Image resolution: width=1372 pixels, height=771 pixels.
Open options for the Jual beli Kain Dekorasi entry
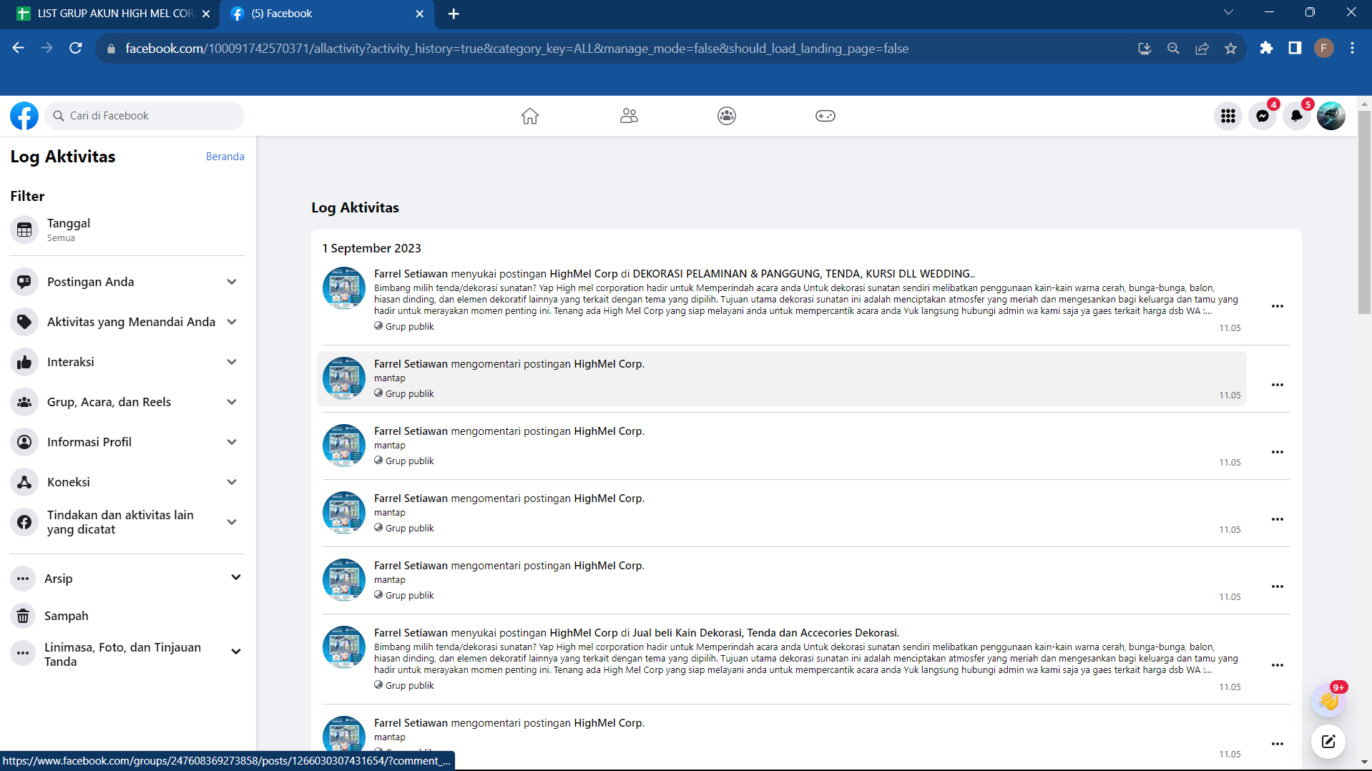pyautogui.click(x=1278, y=665)
